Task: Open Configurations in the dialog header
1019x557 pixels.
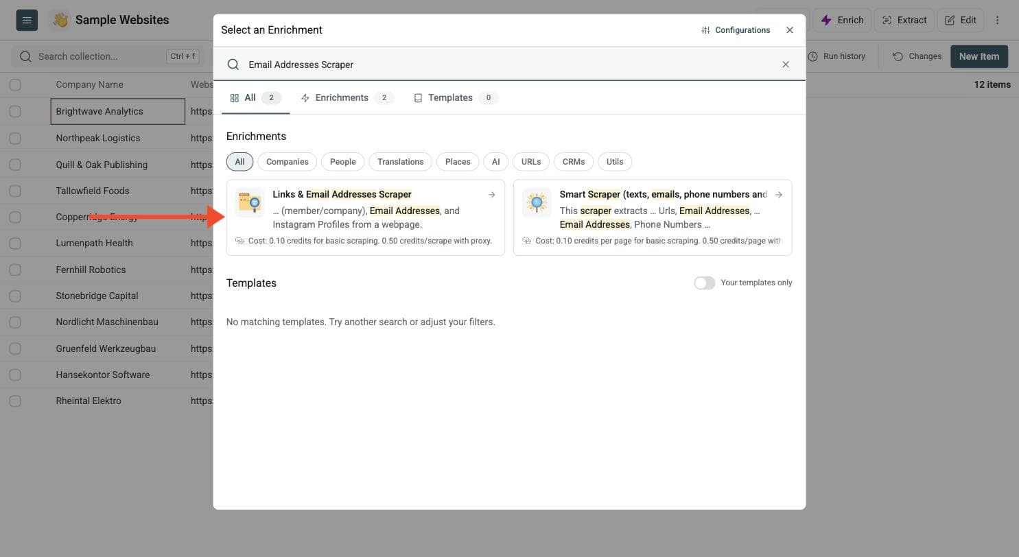Action: [x=736, y=30]
